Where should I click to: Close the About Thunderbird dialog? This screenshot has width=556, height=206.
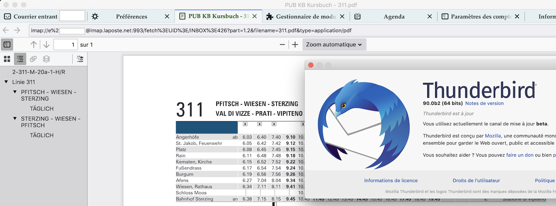point(311,65)
